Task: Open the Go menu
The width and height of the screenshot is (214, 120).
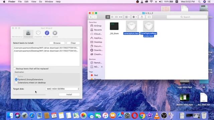Action: (40, 2)
